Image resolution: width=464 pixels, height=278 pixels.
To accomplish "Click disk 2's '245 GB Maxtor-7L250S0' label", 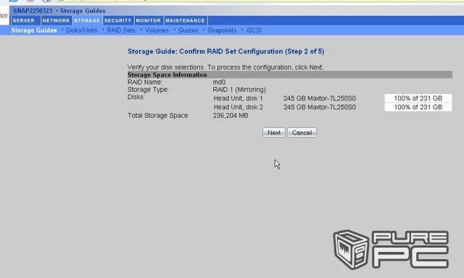I will (x=320, y=107).
